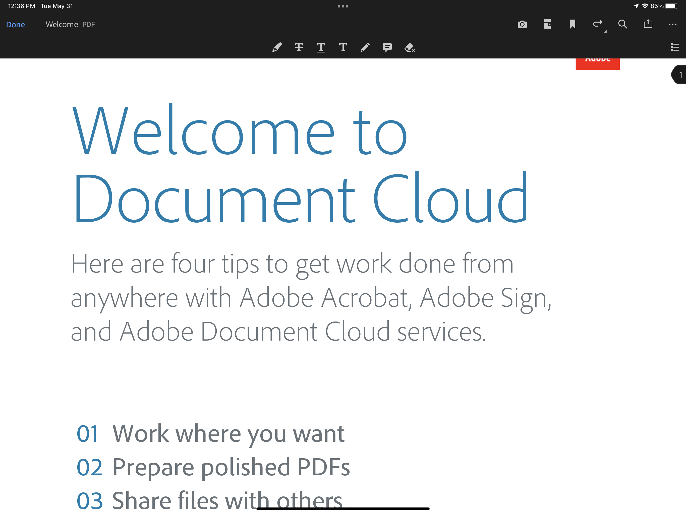Select the eraser tool
Viewport: 686px width, 514px height.
(x=409, y=47)
